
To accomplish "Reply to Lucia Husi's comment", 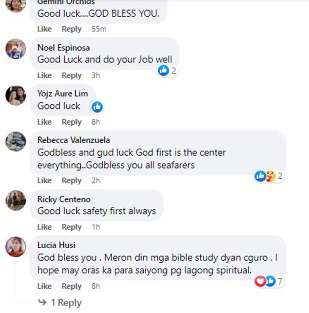I will click(71, 286).
